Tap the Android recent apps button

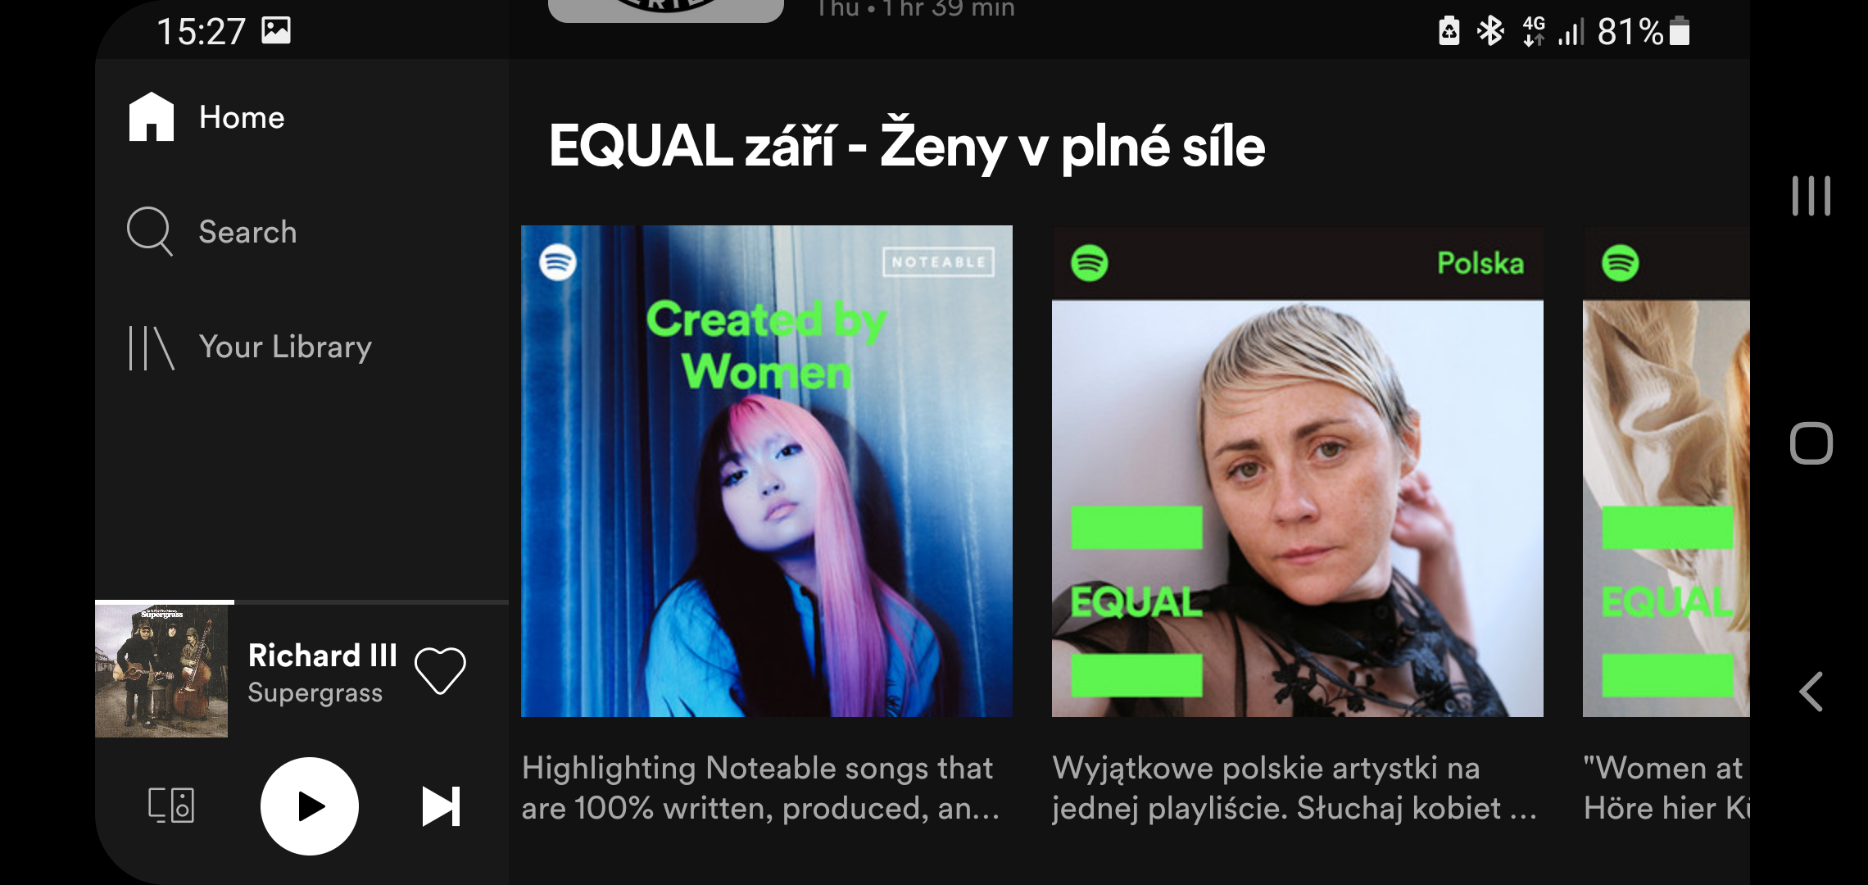point(1811,196)
